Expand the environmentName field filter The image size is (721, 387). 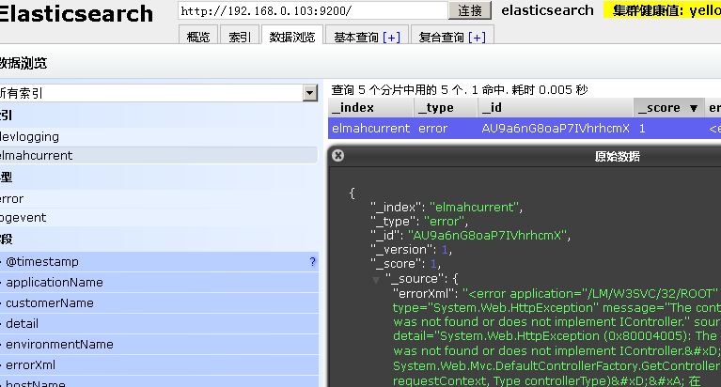point(159,344)
